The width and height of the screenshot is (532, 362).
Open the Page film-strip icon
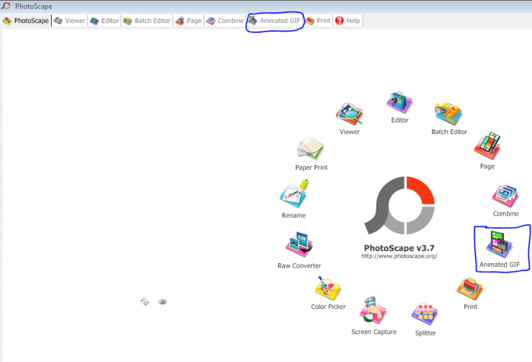[487, 146]
